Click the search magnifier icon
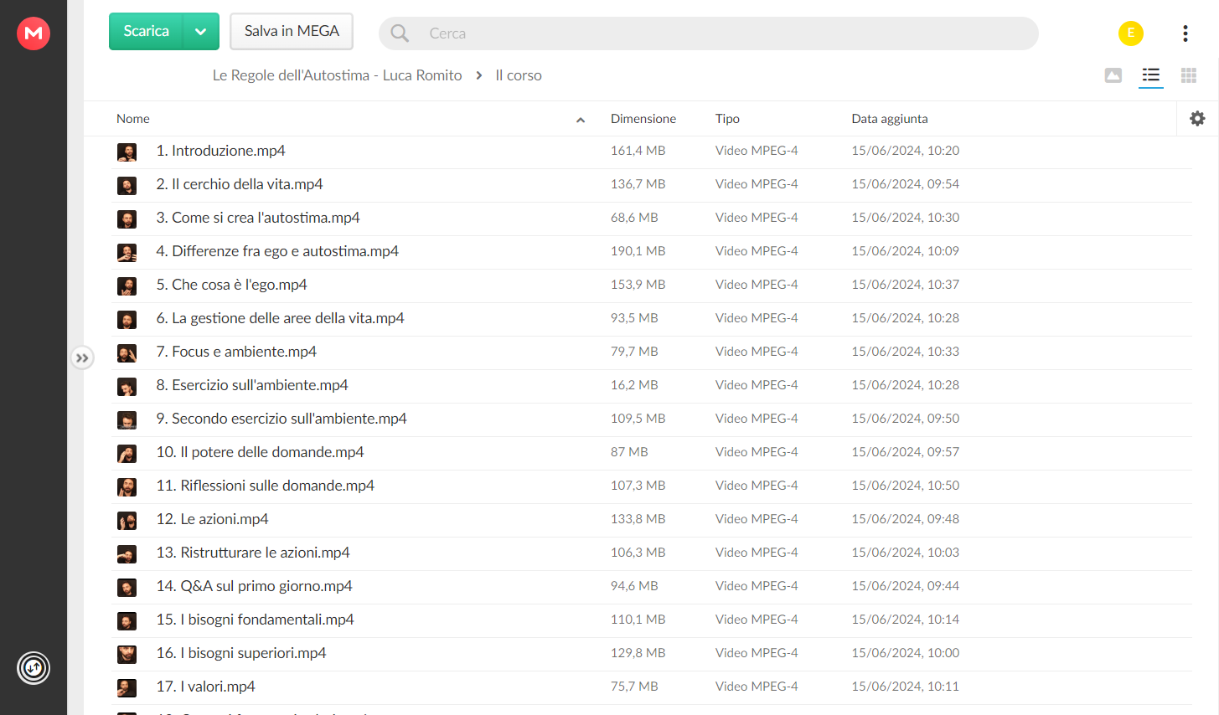1219x715 pixels. tap(400, 33)
